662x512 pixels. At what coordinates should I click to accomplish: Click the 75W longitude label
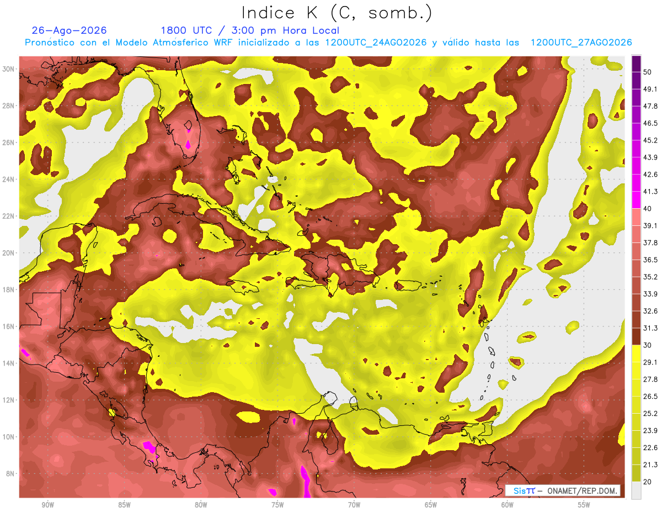[277, 505]
